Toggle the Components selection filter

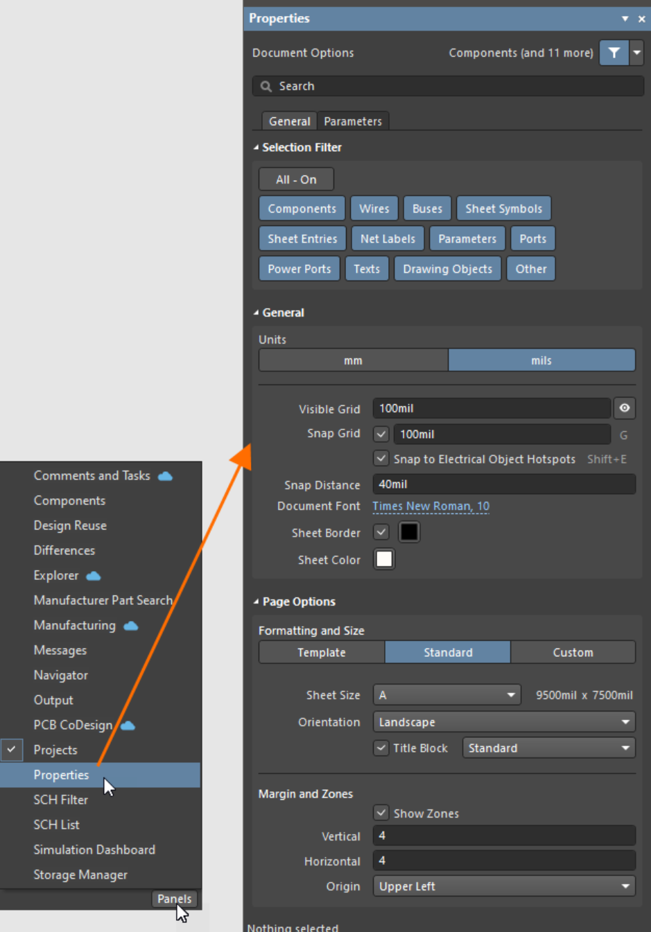302,209
